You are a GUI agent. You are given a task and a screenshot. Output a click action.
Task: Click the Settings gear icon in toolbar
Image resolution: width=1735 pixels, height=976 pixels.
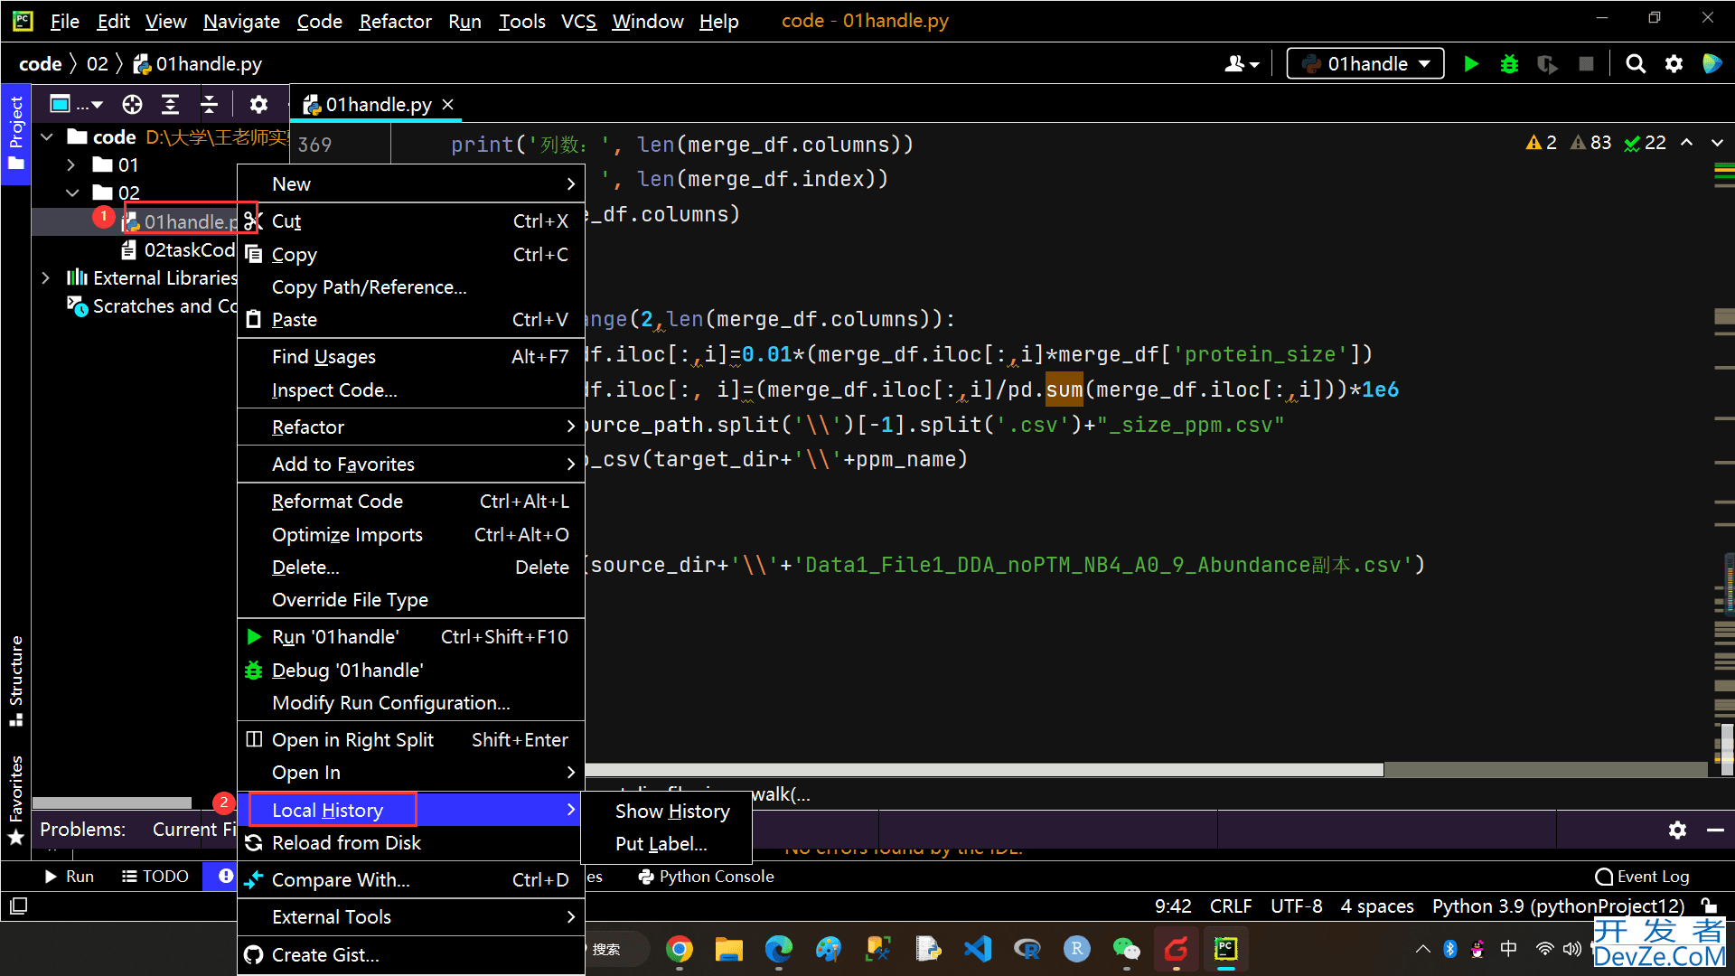(1674, 64)
